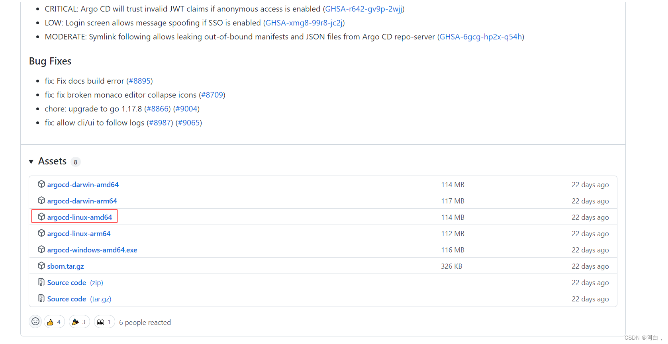668x344 pixels.
Task: Download argocd-darwin-arm64 binary
Action: tap(82, 201)
